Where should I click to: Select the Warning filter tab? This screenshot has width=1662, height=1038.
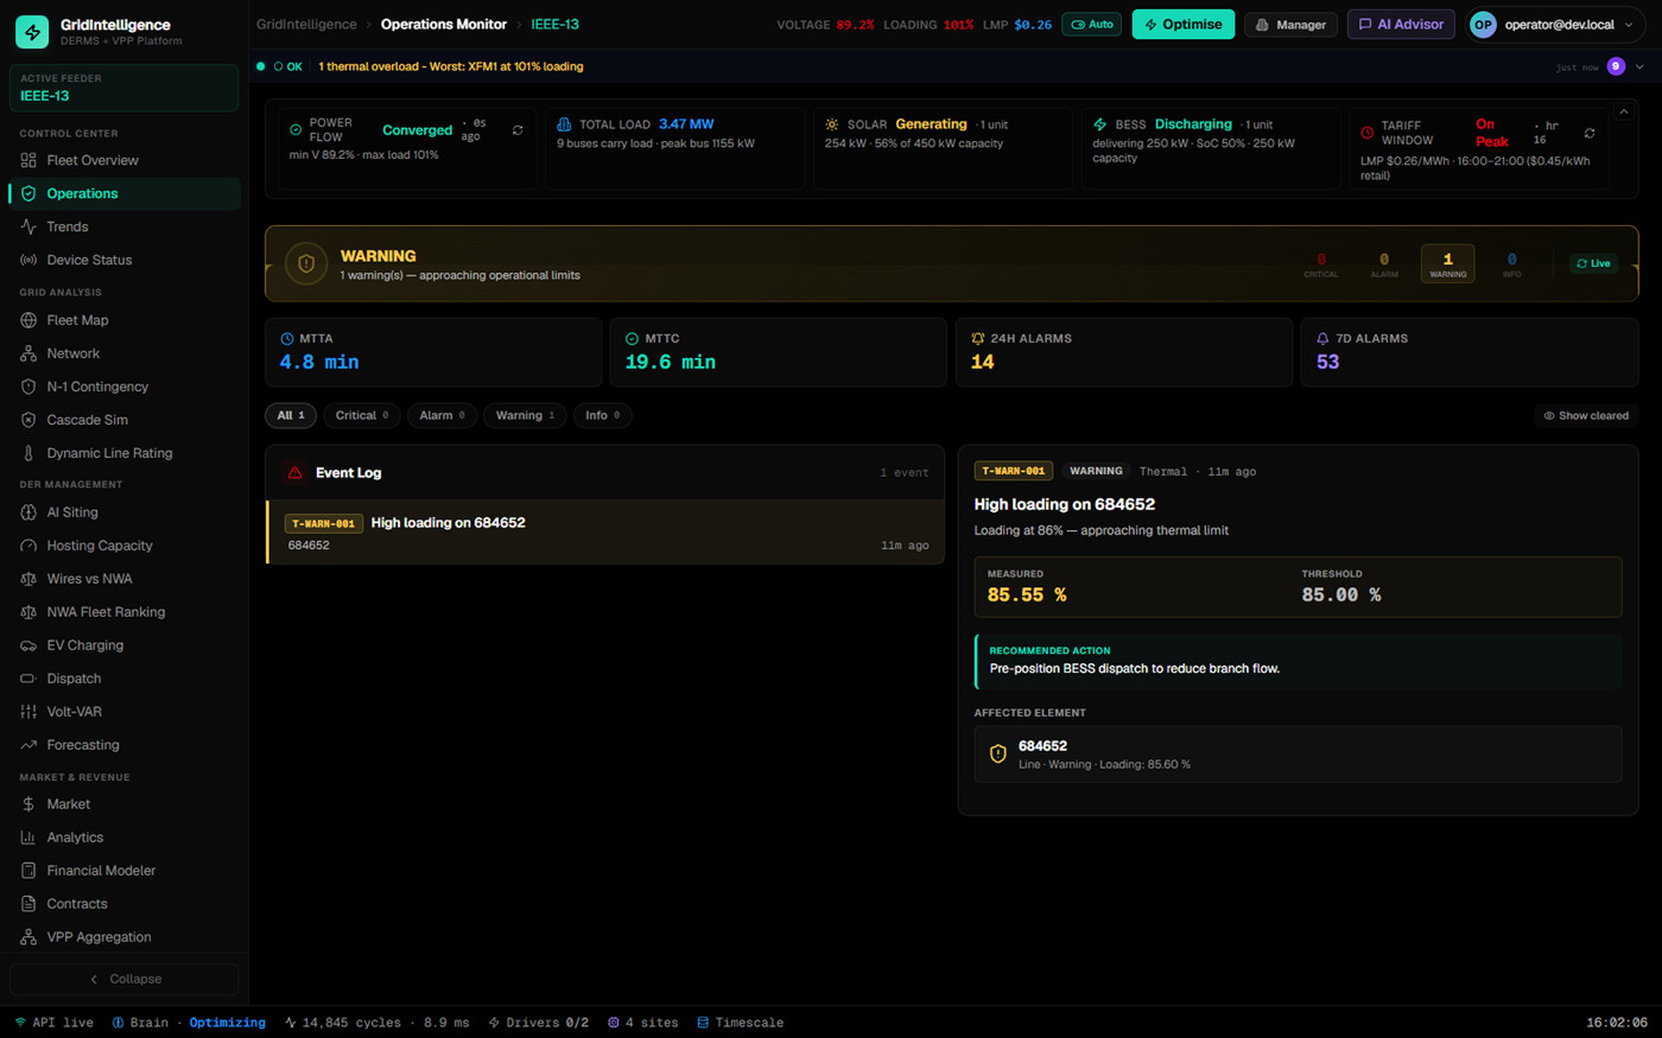click(525, 415)
